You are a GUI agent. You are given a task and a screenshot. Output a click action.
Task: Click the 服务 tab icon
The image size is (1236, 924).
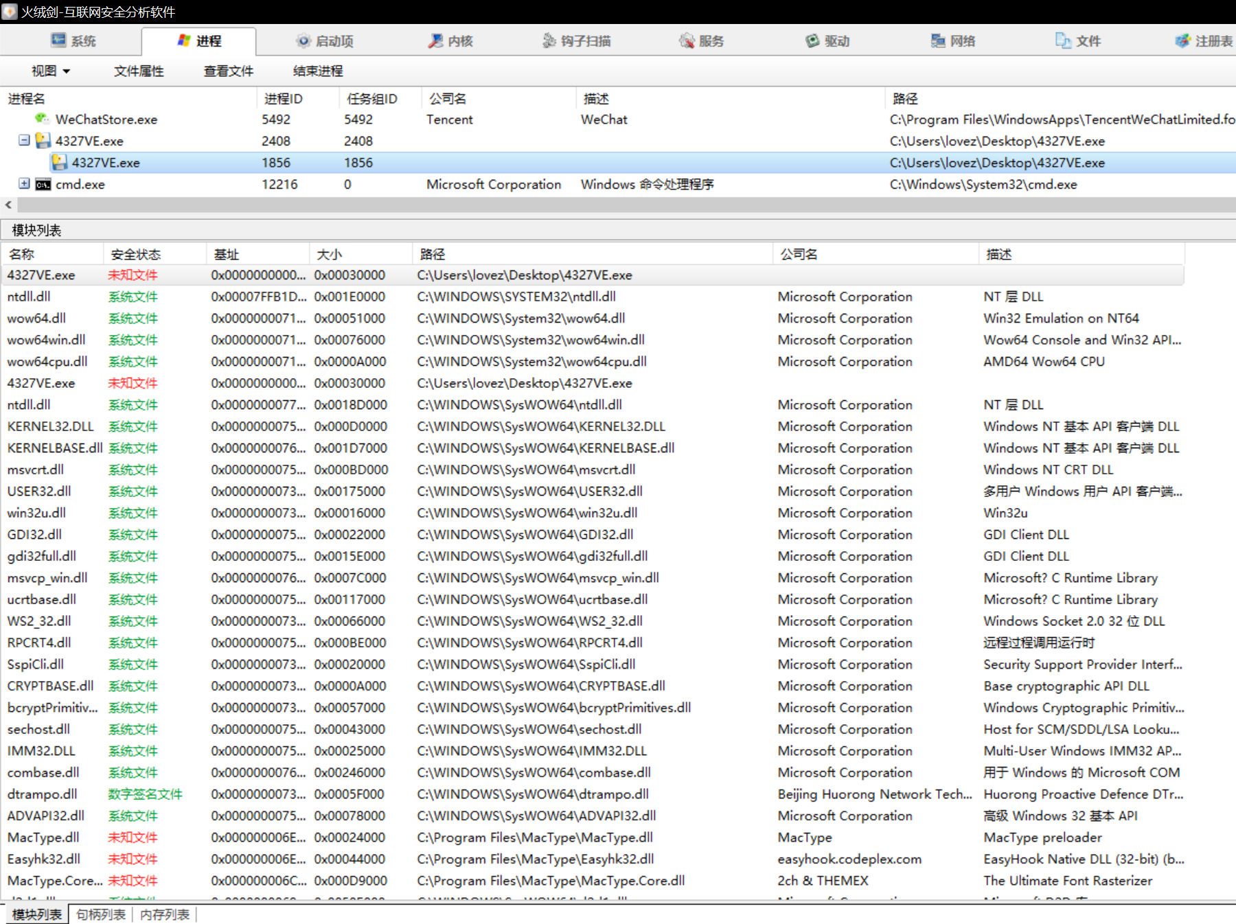point(687,41)
